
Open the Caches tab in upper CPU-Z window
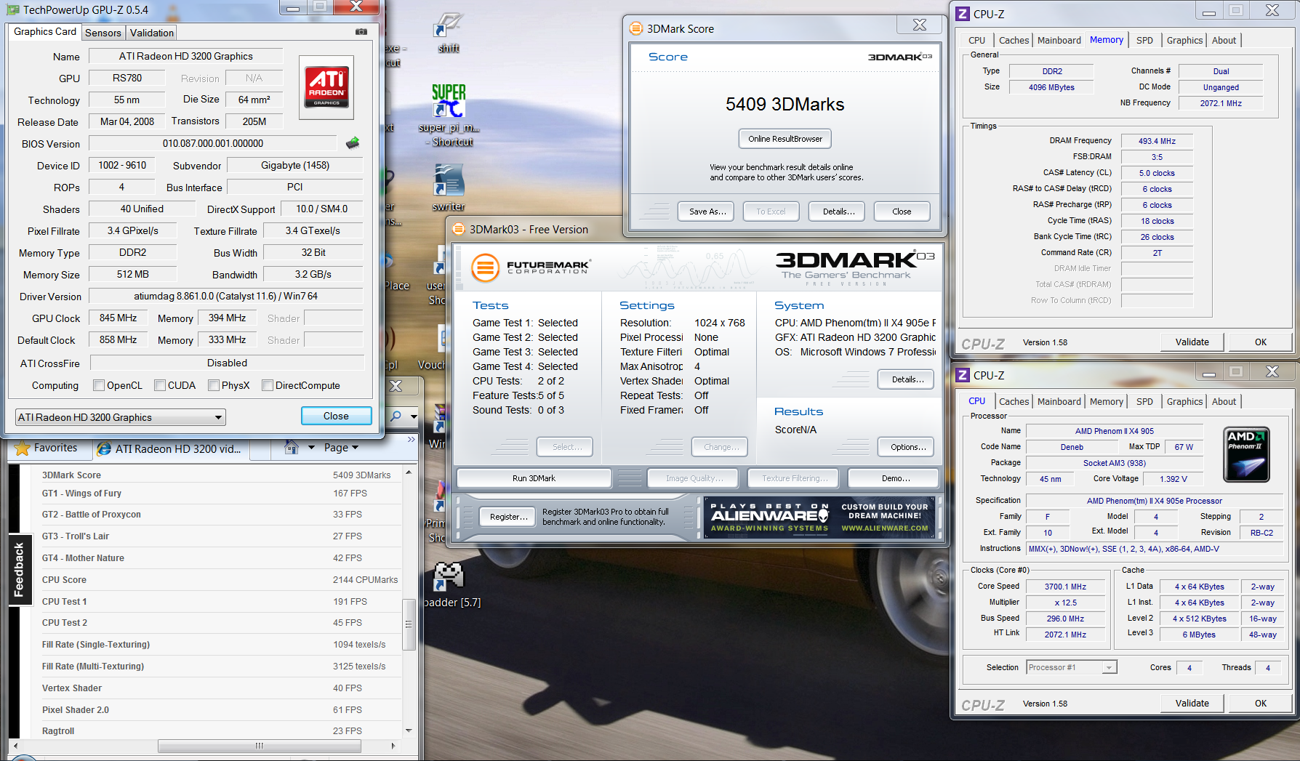tap(1014, 40)
